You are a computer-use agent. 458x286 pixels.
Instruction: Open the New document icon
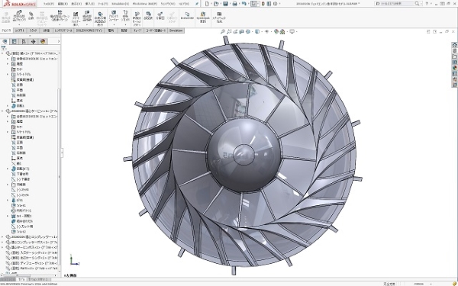207,4
